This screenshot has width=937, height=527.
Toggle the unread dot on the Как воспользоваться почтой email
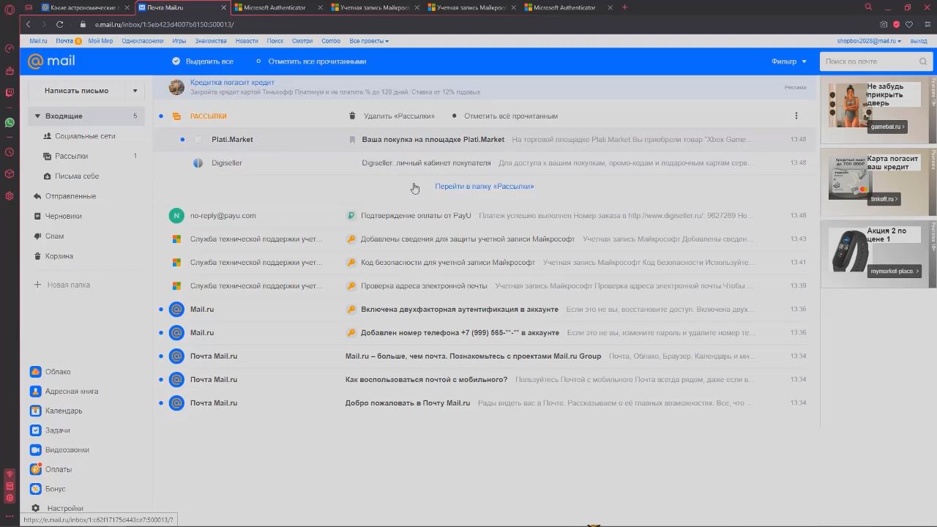point(161,379)
